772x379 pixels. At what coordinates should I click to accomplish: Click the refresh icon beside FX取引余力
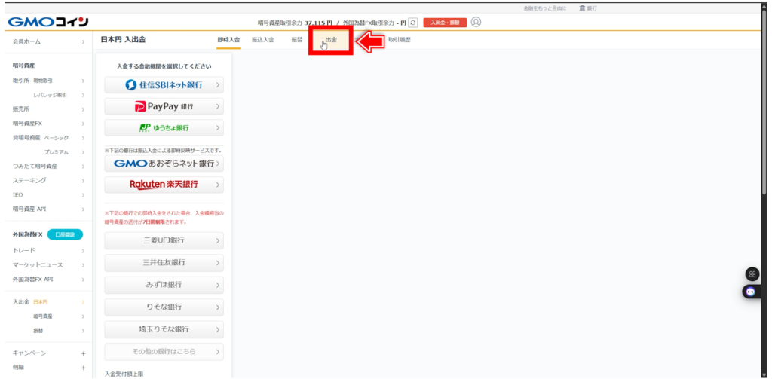click(412, 23)
